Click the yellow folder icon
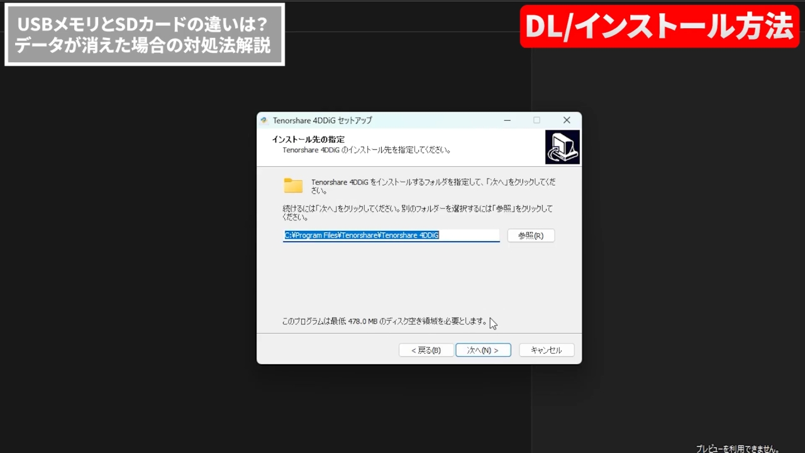Screen dimensions: 805x453 [x=293, y=185]
